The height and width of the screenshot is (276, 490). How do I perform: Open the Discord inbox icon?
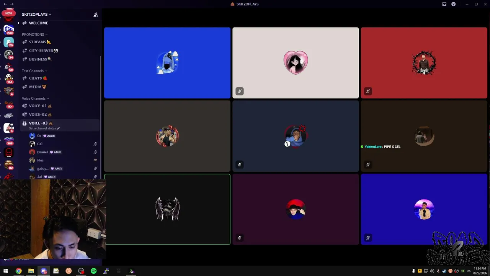[x=444, y=4]
